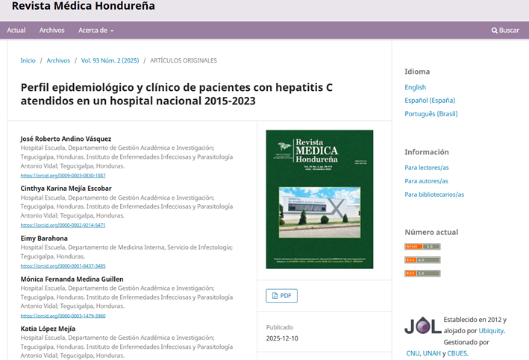The height and width of the screenshot is (360, 529).
Task: Open Eimy Barahona's ORCID link
Action: 63,265
